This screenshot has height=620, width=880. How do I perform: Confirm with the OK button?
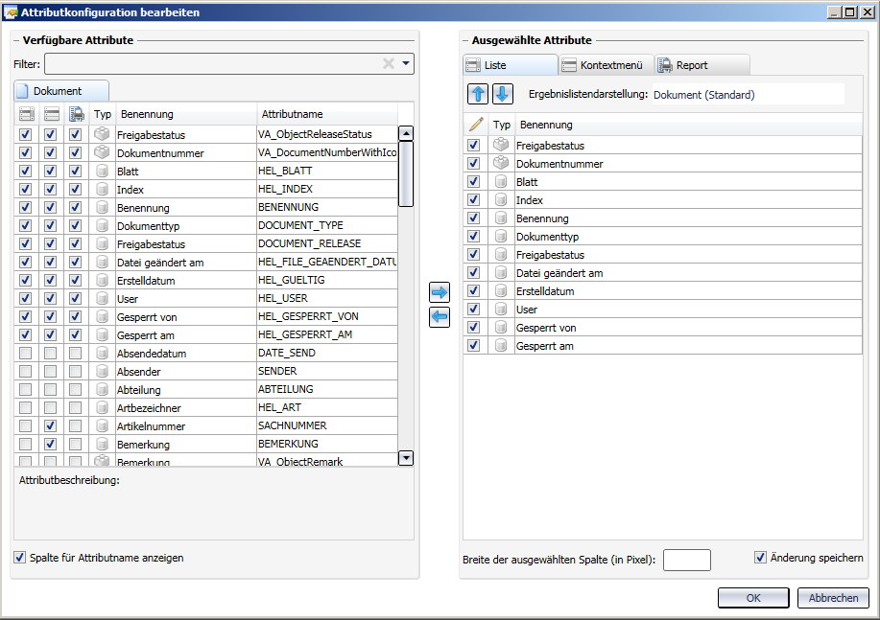[x=753, y=597]
